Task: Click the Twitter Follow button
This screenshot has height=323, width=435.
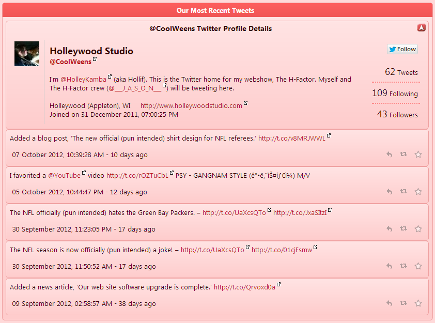Action: [x=402, y=50]
